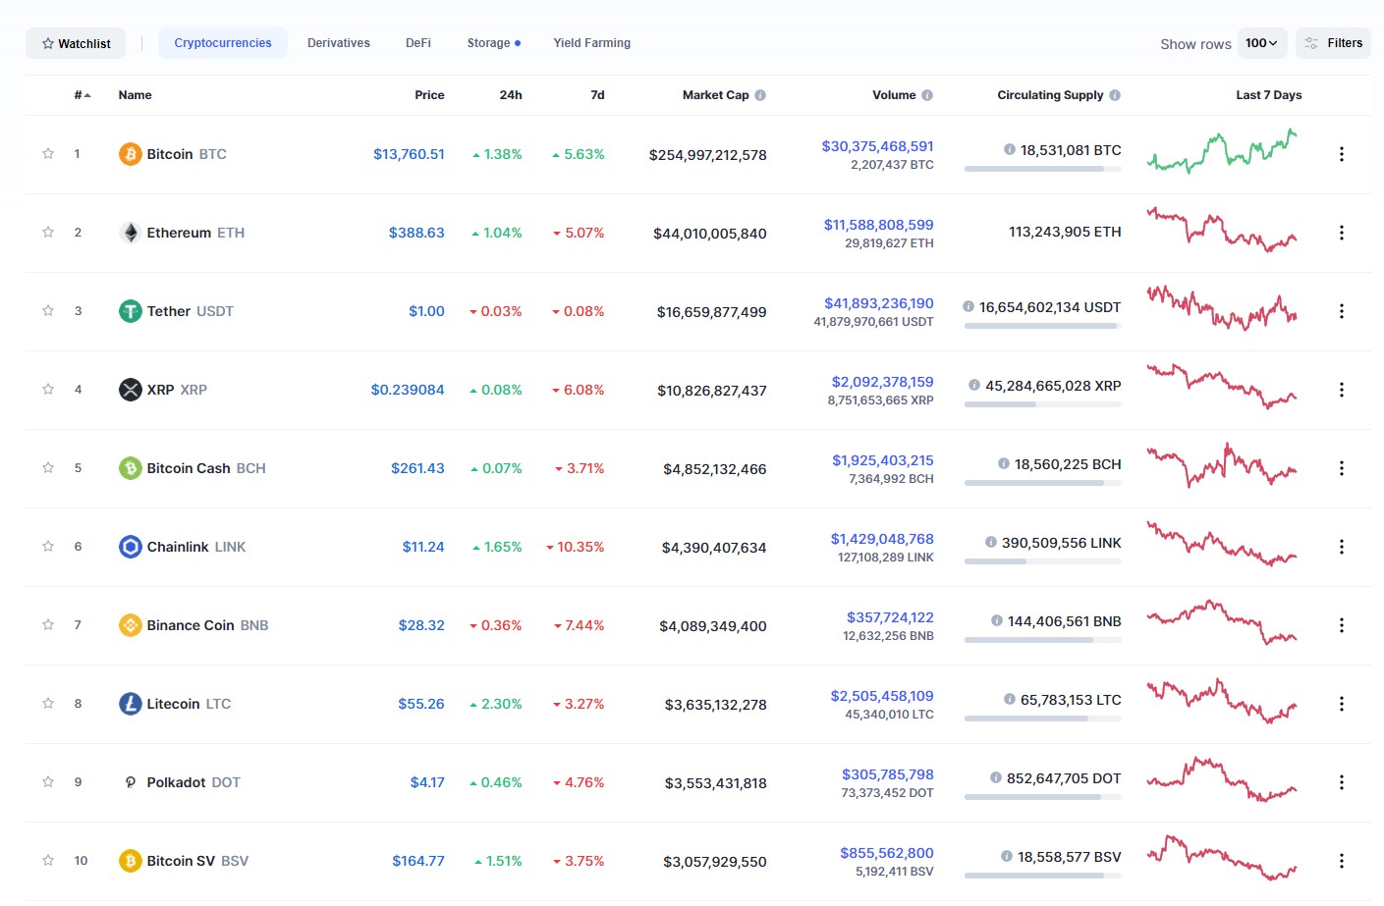Click the Litecoin logo icon
Image resolution: width=1384 pixels, height=906 pixels.
(x=130, y=704)
